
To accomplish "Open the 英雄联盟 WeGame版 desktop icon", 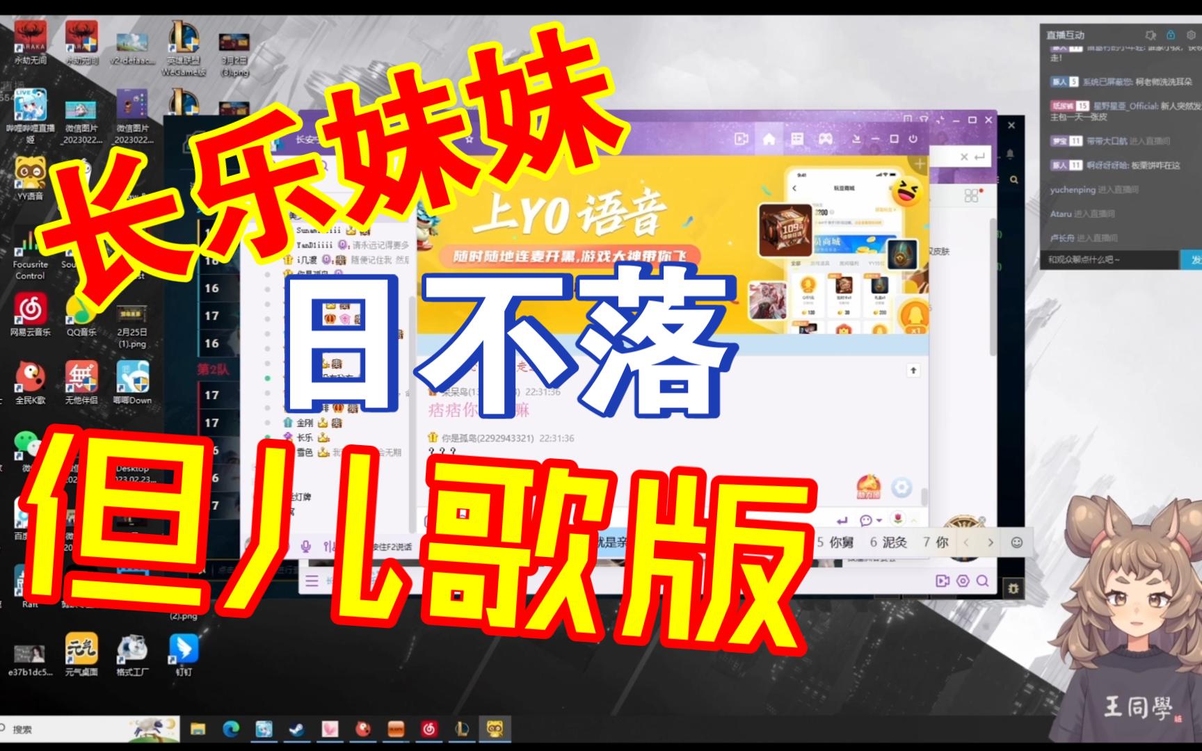I will 184,49.
